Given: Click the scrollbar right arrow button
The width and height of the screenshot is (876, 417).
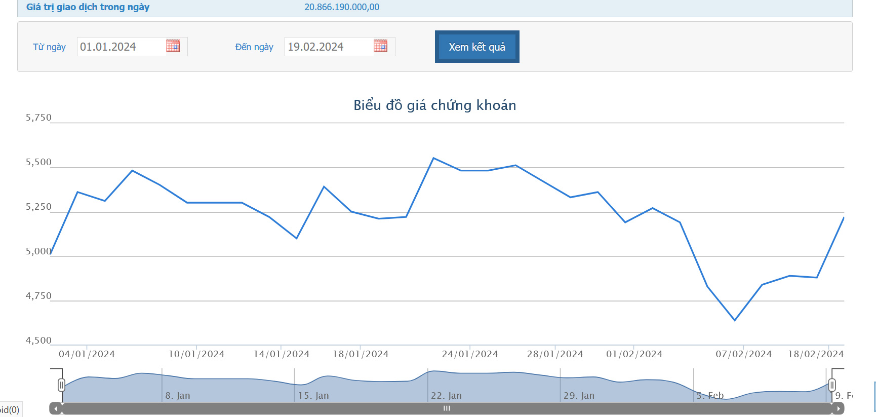Looking at the screenshot, I should [x=839, y=408].
